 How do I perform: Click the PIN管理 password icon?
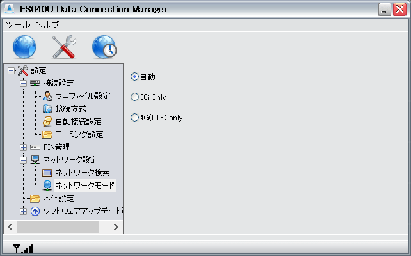[x=35, y=147]
